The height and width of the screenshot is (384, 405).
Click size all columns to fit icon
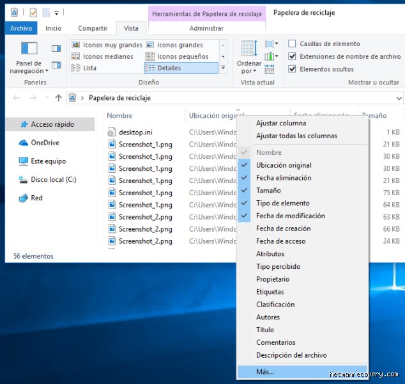[x=269, y=69]
